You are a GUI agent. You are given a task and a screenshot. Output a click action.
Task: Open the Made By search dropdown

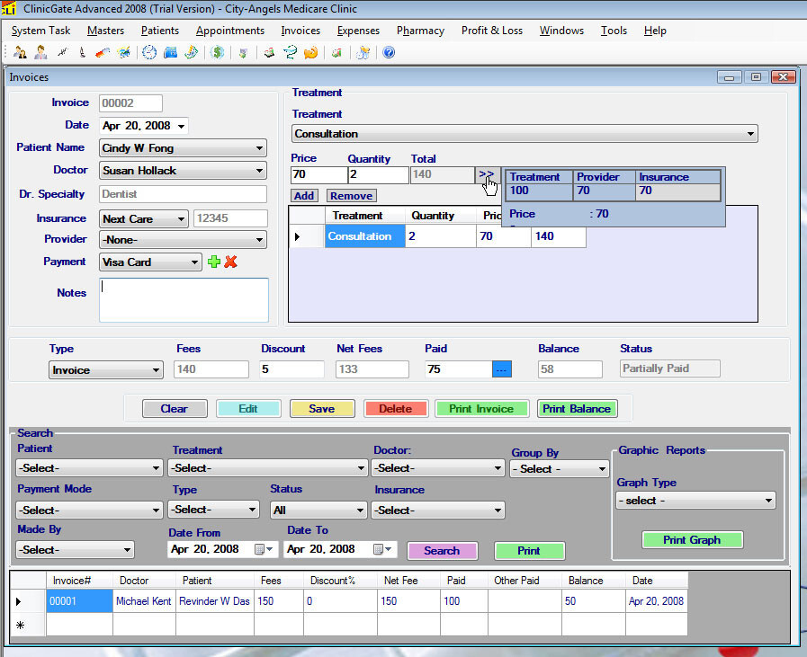pos(76,549)
